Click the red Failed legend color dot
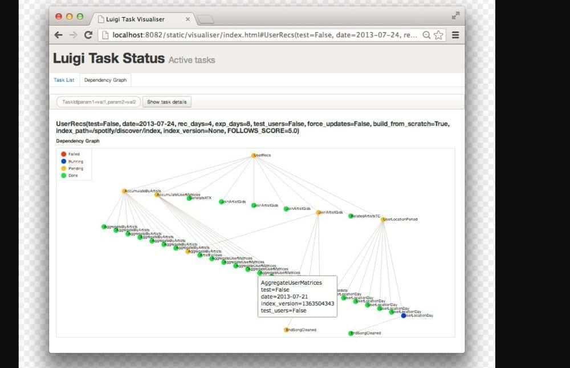Viewport: 570px width, 368px height. click(63, 154)
